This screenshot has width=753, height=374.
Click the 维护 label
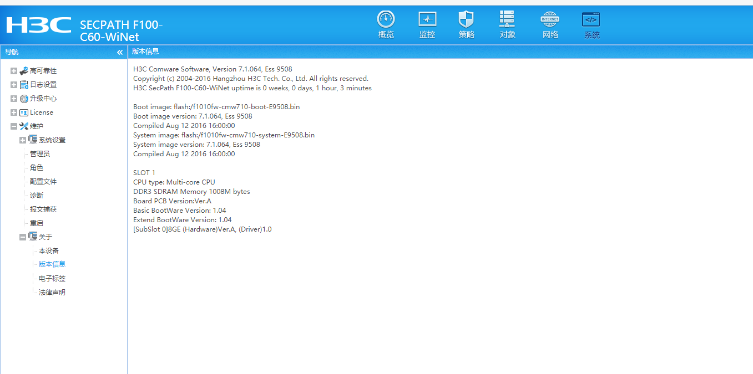click(x=37, y=126)
